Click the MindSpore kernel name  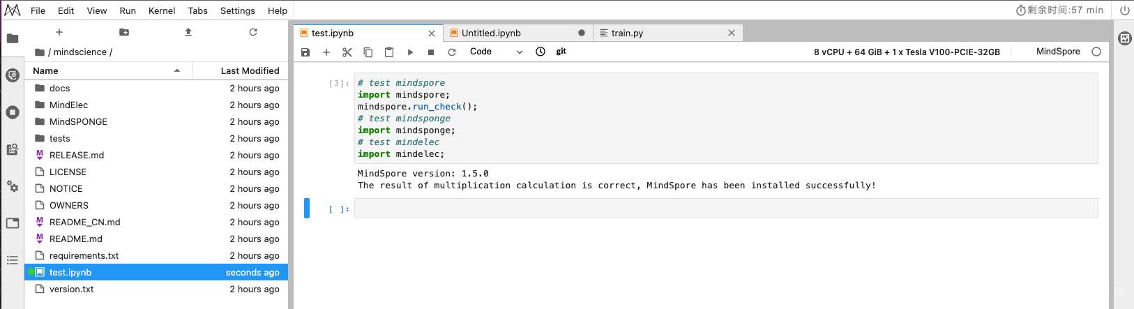click(1058, 52)
